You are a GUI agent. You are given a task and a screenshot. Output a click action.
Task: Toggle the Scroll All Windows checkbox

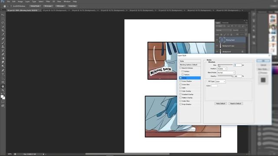click(x=11, y=6)
